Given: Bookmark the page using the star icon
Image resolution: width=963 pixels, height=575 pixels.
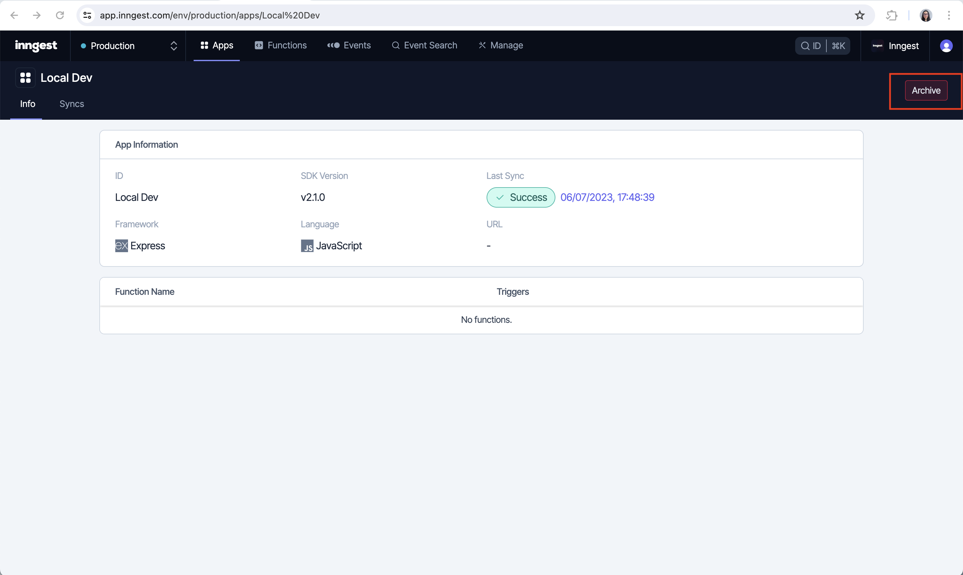Looking at the screenshot, I should tap(860, 15).
